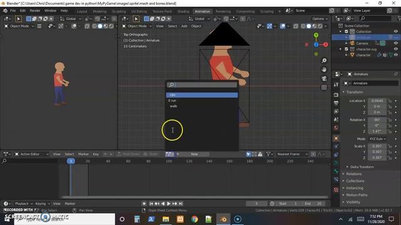Toggle character.svg collection checkbox

[346, 49]
